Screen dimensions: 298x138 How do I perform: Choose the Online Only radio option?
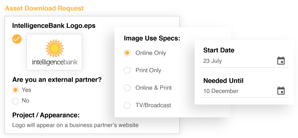coord(127,53)
